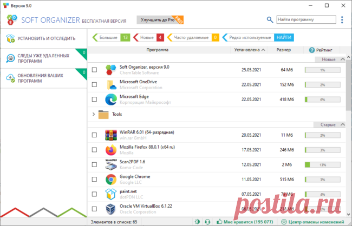Check the WinRAR 6.01 checkbox

pos(94,135)
